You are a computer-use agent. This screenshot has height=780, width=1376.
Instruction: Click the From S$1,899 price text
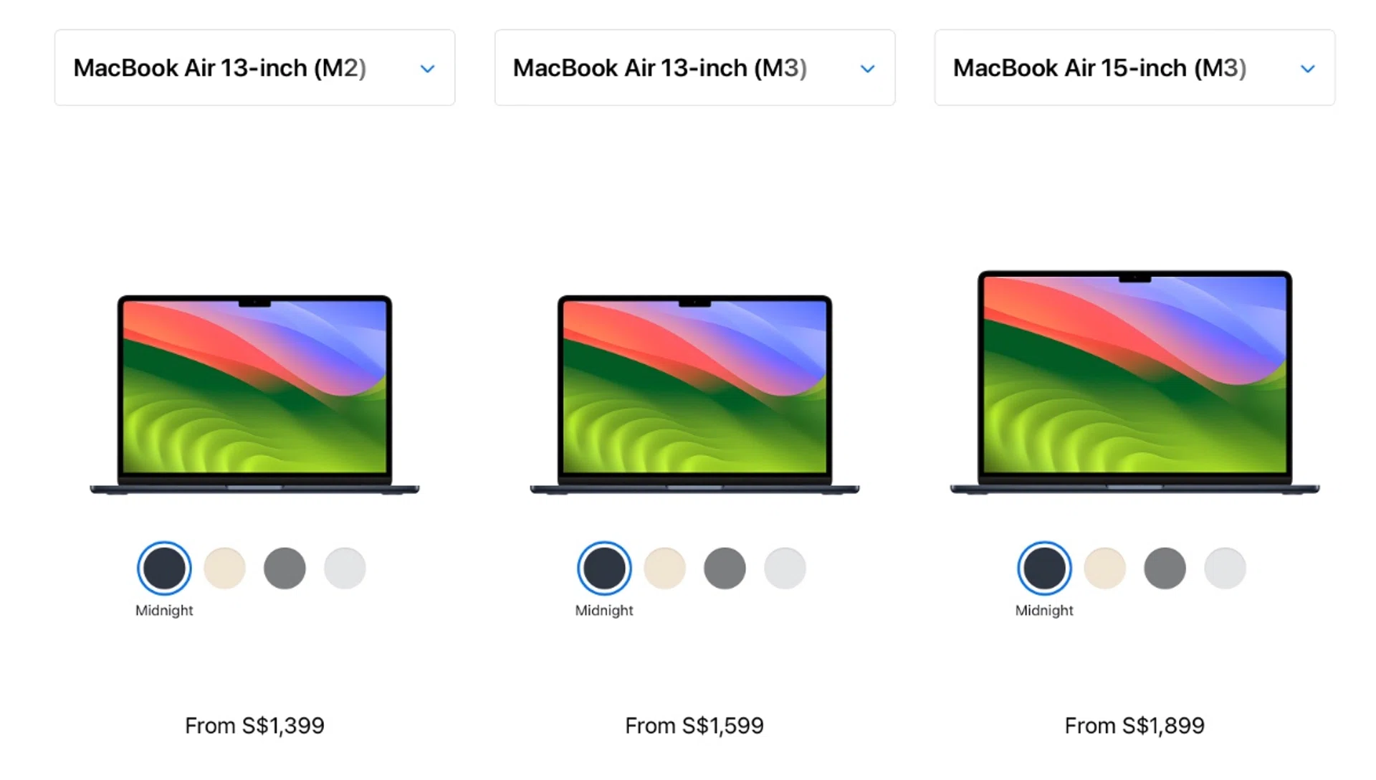pos(1134,725)
